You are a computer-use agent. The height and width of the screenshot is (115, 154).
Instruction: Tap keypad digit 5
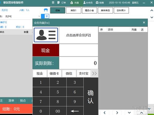pos(58,92)
